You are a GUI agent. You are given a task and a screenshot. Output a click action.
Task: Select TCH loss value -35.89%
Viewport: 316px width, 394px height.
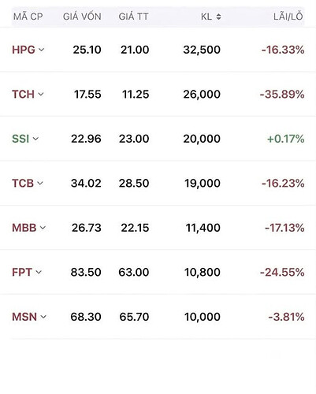click(x=282, y=94)
